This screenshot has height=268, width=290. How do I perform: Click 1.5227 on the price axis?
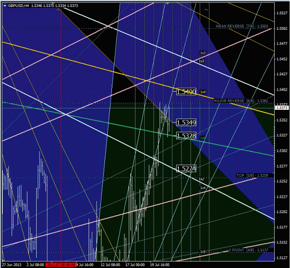[x=282, y=197]
